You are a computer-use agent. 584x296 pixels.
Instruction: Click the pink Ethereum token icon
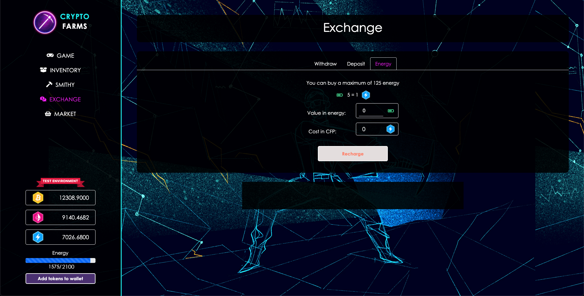point(38,217)
